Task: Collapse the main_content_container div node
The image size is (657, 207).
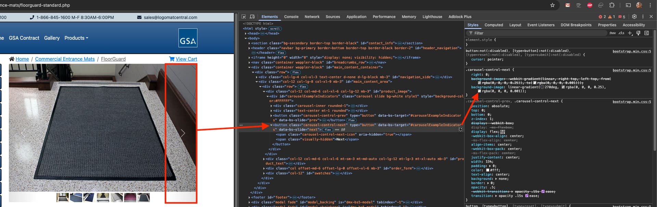Action: pos(249,67)
